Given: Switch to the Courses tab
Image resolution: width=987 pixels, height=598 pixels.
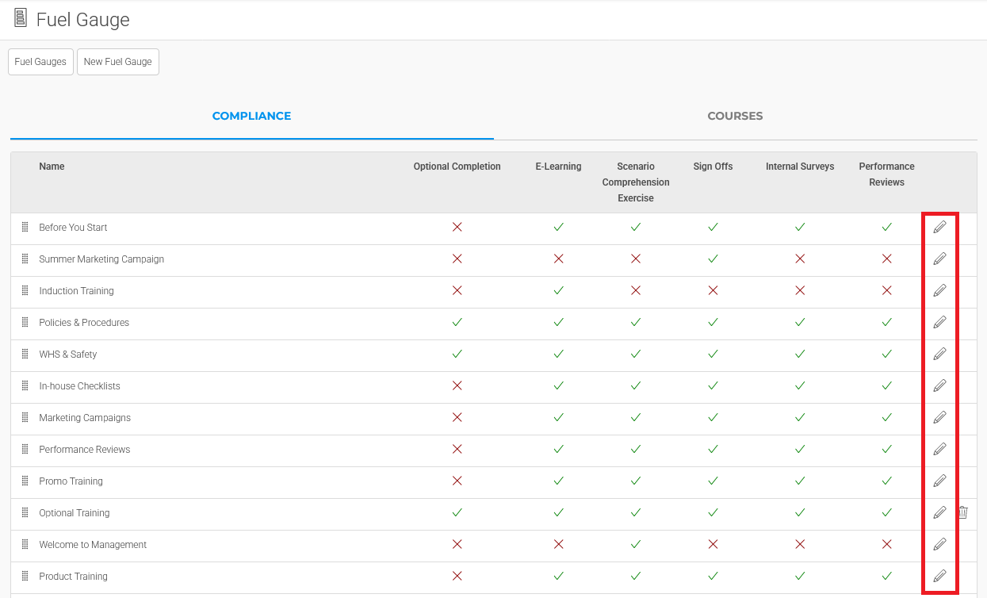Looking at the screenshot, I should (735, 116).
